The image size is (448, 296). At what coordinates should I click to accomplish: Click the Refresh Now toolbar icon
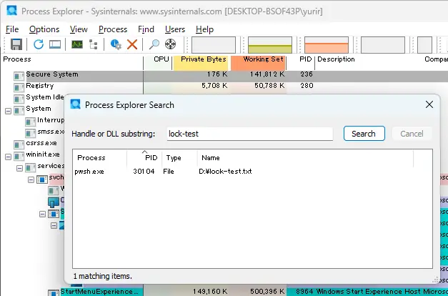pos(39,44)
